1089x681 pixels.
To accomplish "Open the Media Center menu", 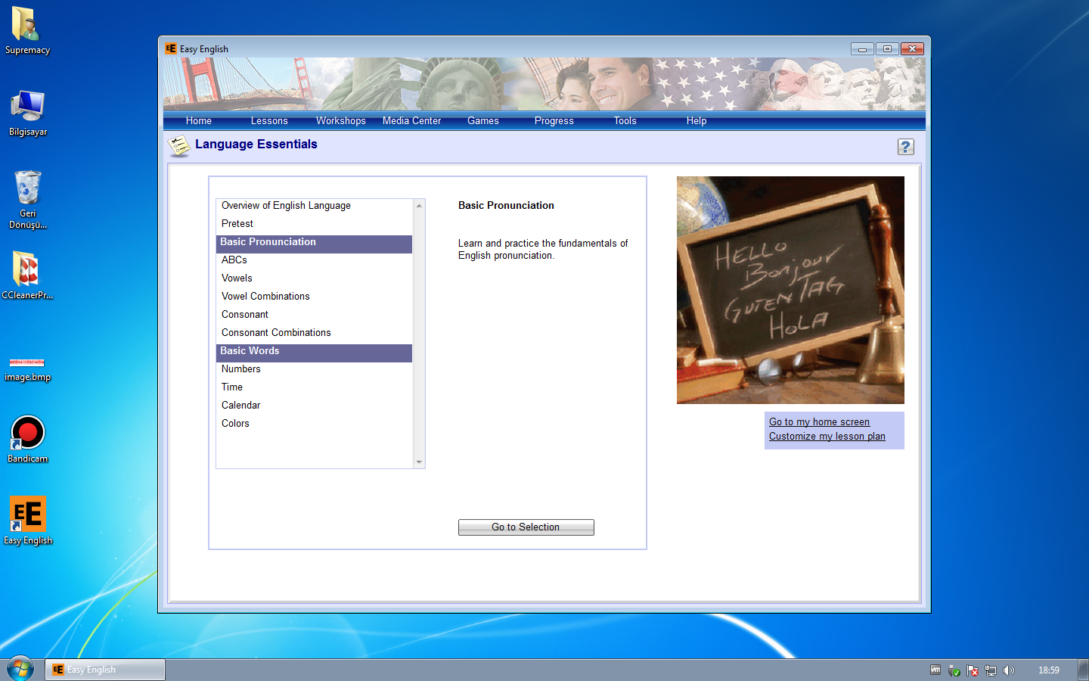I will 411,121.
